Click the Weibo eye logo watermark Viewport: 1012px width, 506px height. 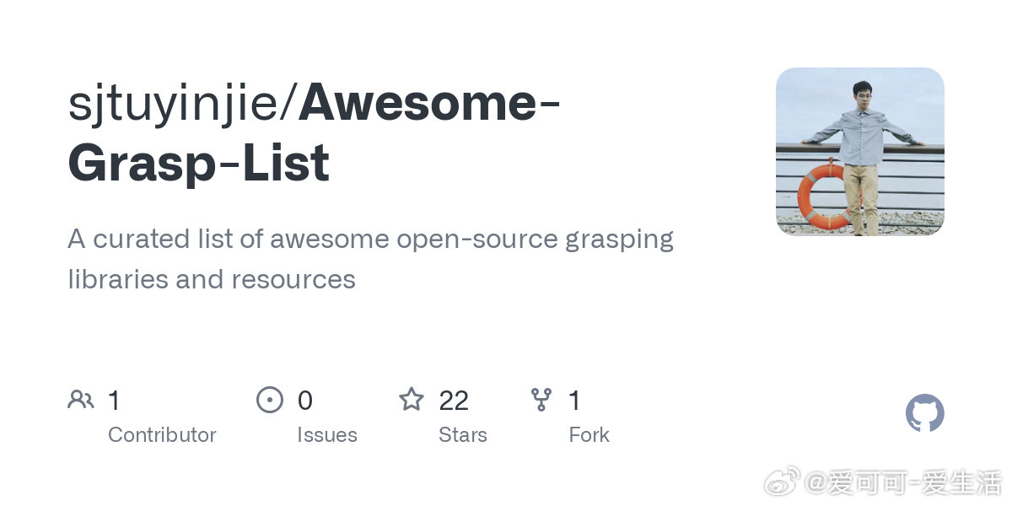[781, 484]
